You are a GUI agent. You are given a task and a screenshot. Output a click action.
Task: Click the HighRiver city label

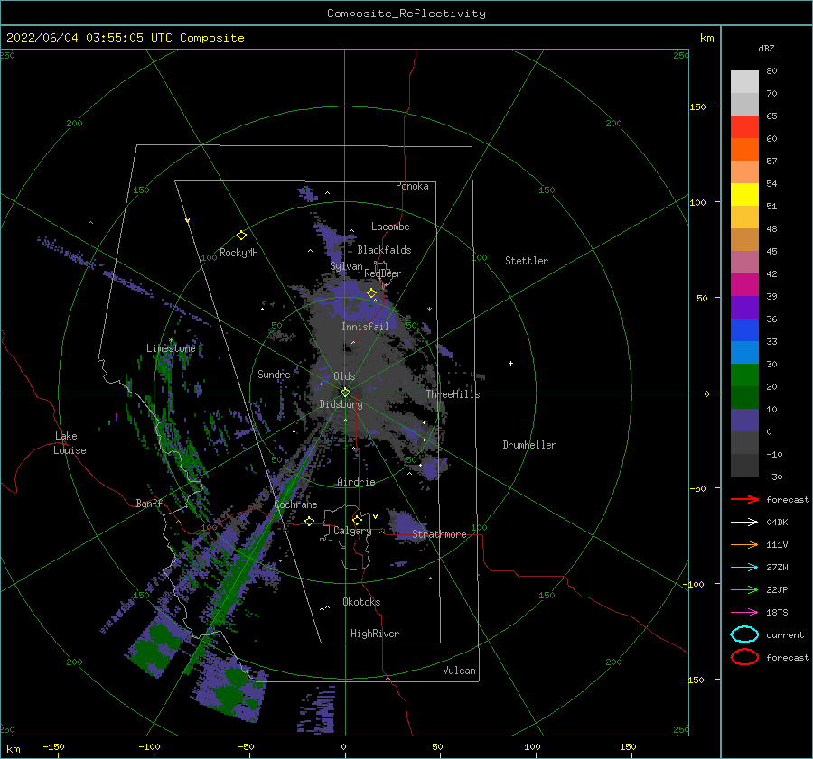(x=375, y=634)
